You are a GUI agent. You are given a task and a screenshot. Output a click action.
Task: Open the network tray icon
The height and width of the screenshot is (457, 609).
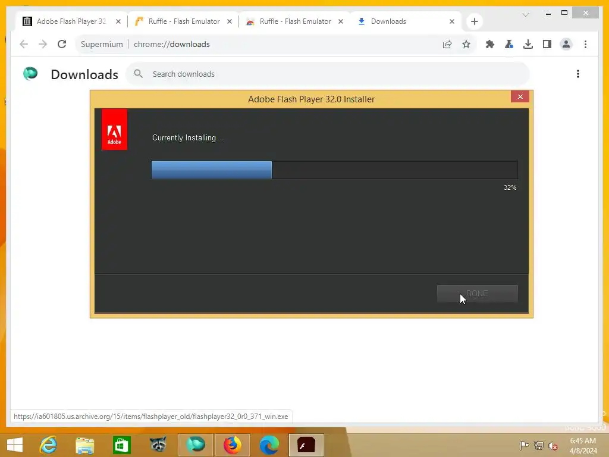coord(539,445)
